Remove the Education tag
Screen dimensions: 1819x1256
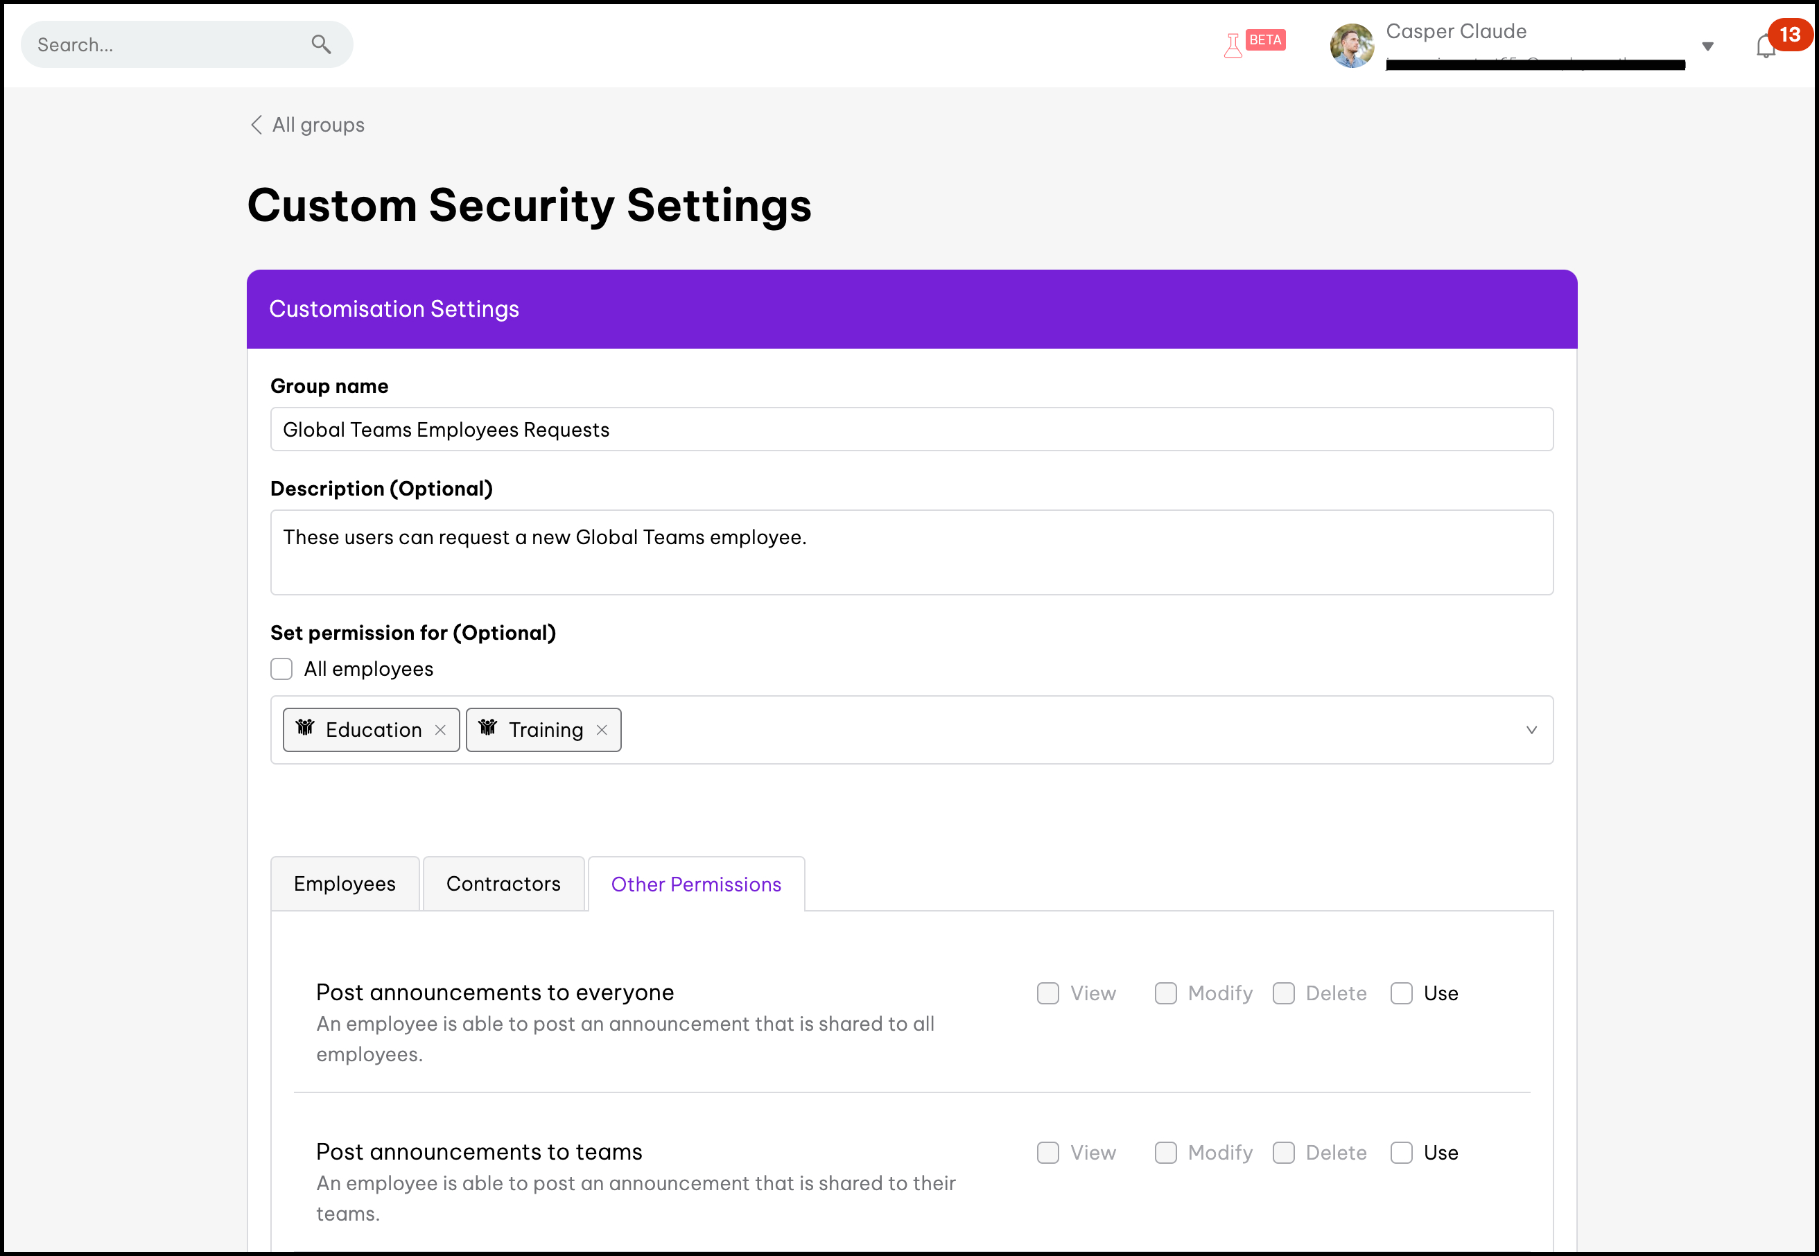(x=440, y=729)
